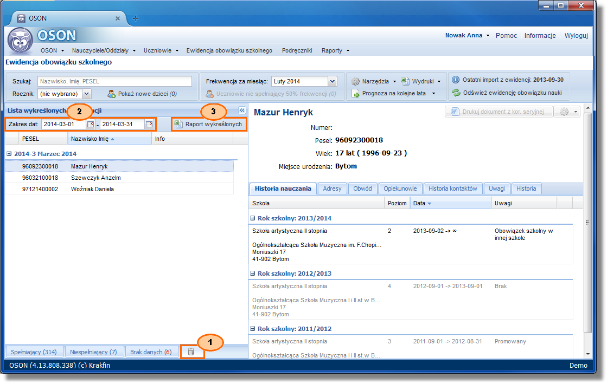Screen dimensions: 607x384
Task: Switch to the Historia tab
Action: point(526,188)
